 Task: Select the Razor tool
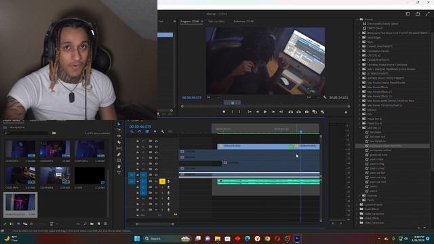(119, 142)
